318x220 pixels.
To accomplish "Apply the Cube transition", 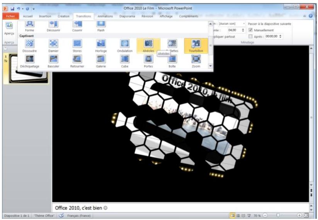I will coord(125,61).
